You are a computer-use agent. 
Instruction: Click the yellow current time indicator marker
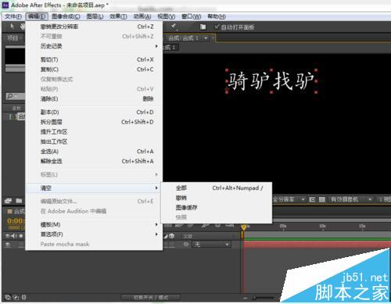pyautogui.click(x=243, y=227)
